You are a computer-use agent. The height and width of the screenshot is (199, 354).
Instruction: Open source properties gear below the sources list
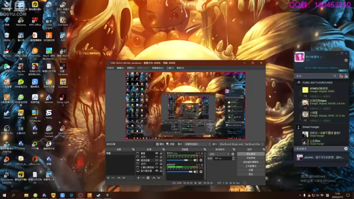[x=148, y=178]
